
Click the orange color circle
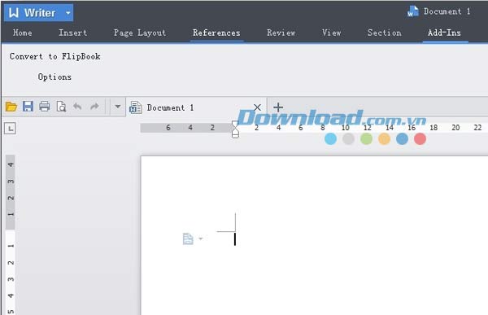385,138
